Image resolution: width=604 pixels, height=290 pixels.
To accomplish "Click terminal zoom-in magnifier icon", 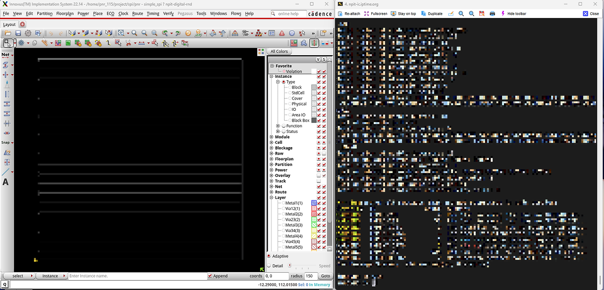I will click(461, 14).
